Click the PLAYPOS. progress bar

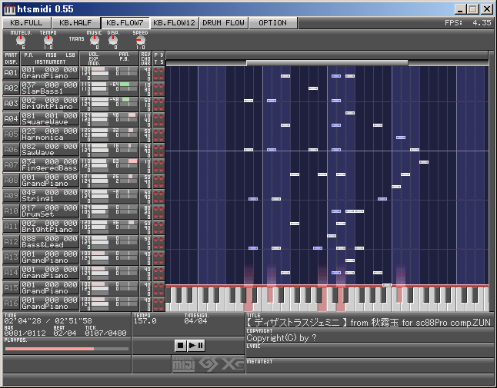[67, 349]
